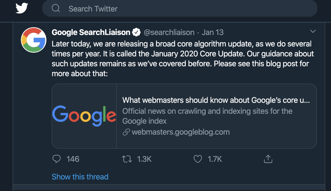The image size is (331, 191).
Task: Click the Google logo card thumbnail
Action: 84,116
